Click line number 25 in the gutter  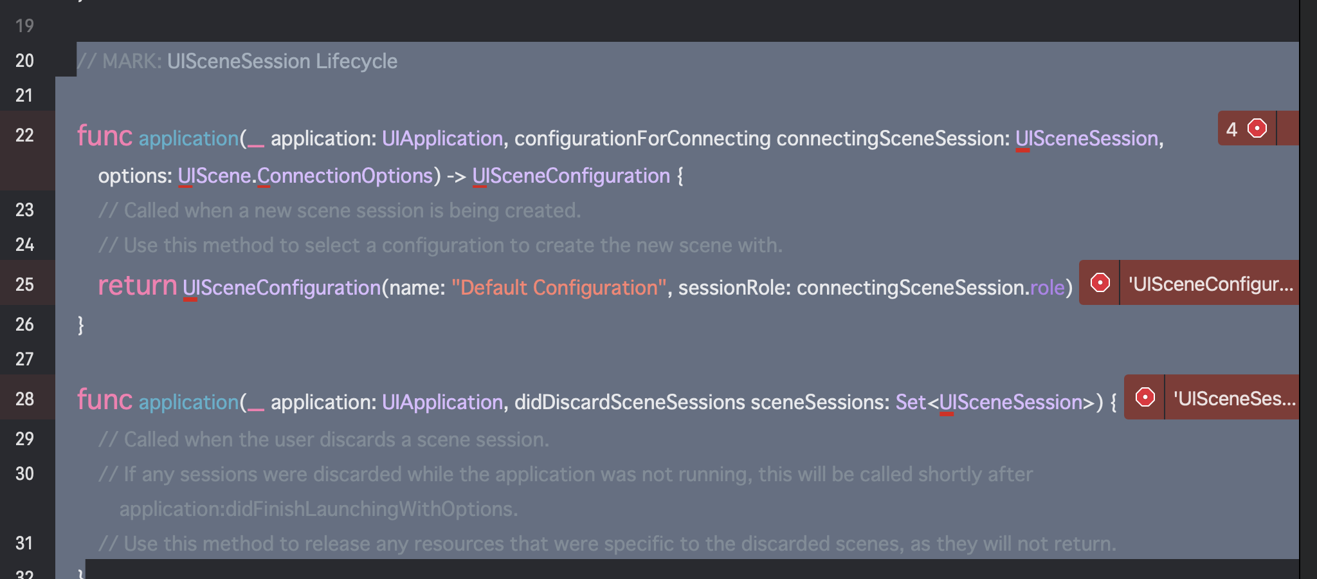pos(24,284)
